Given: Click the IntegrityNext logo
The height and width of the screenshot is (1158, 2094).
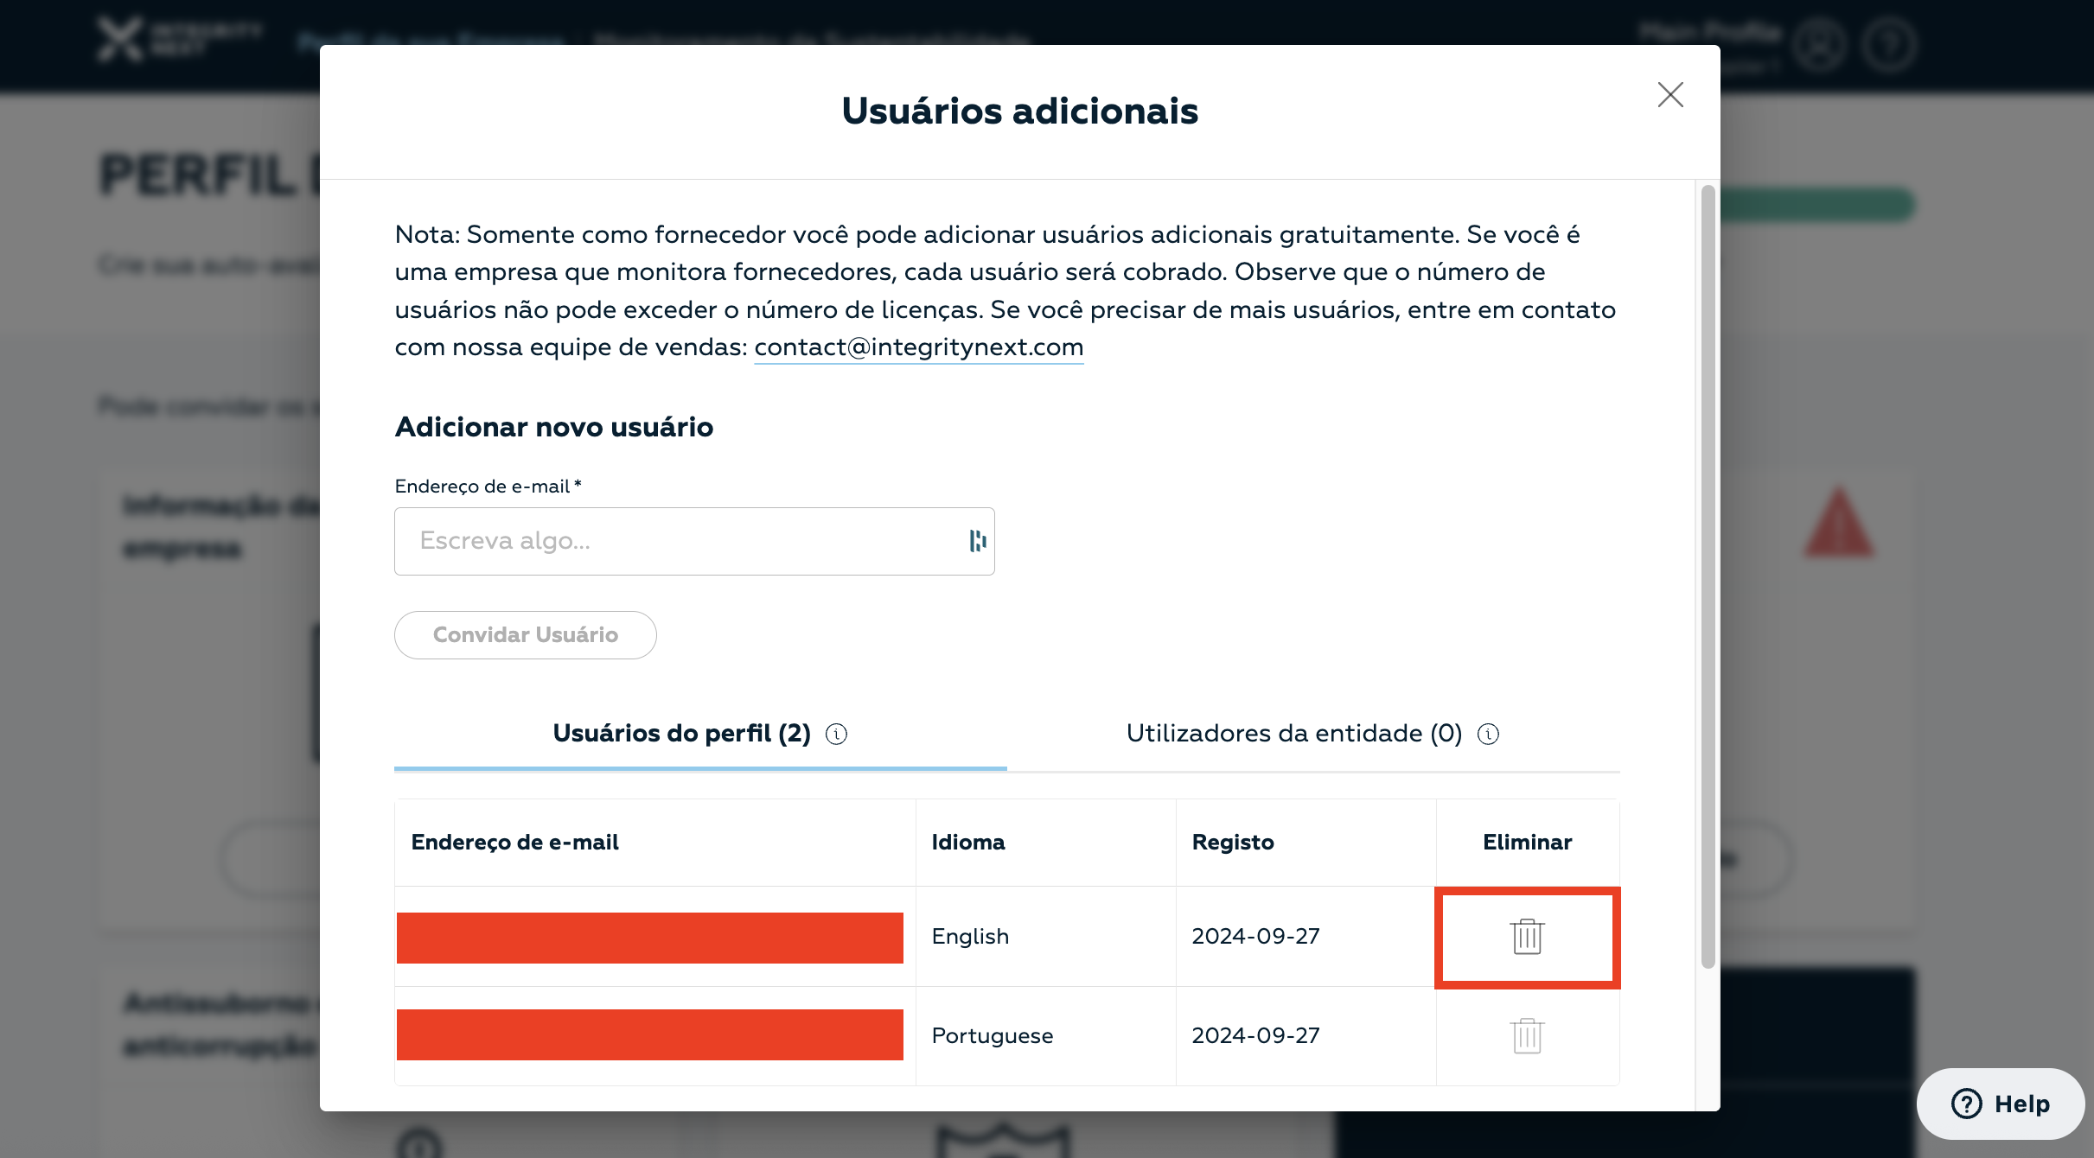Looking at the screenshot, I should (x=177, y=39).
